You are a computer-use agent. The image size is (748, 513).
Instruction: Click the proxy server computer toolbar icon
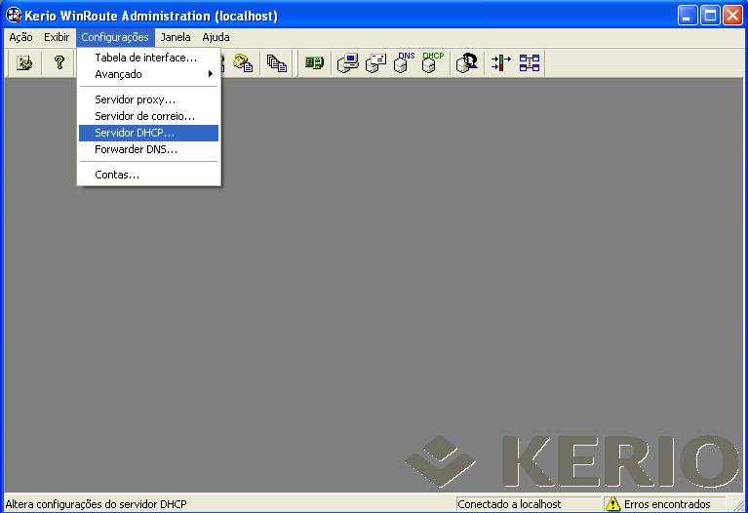coord(348,63)
